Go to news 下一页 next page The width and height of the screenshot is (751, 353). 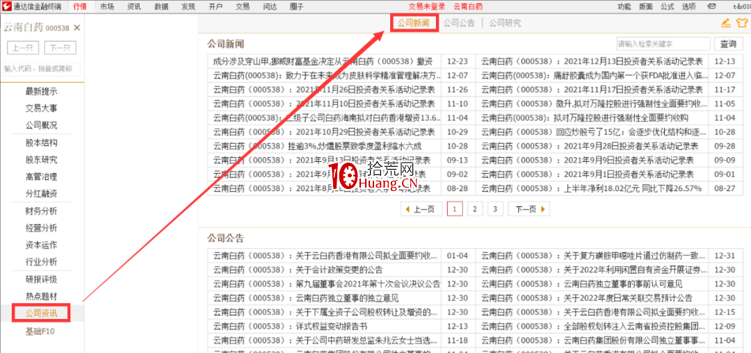pos(529,209)
